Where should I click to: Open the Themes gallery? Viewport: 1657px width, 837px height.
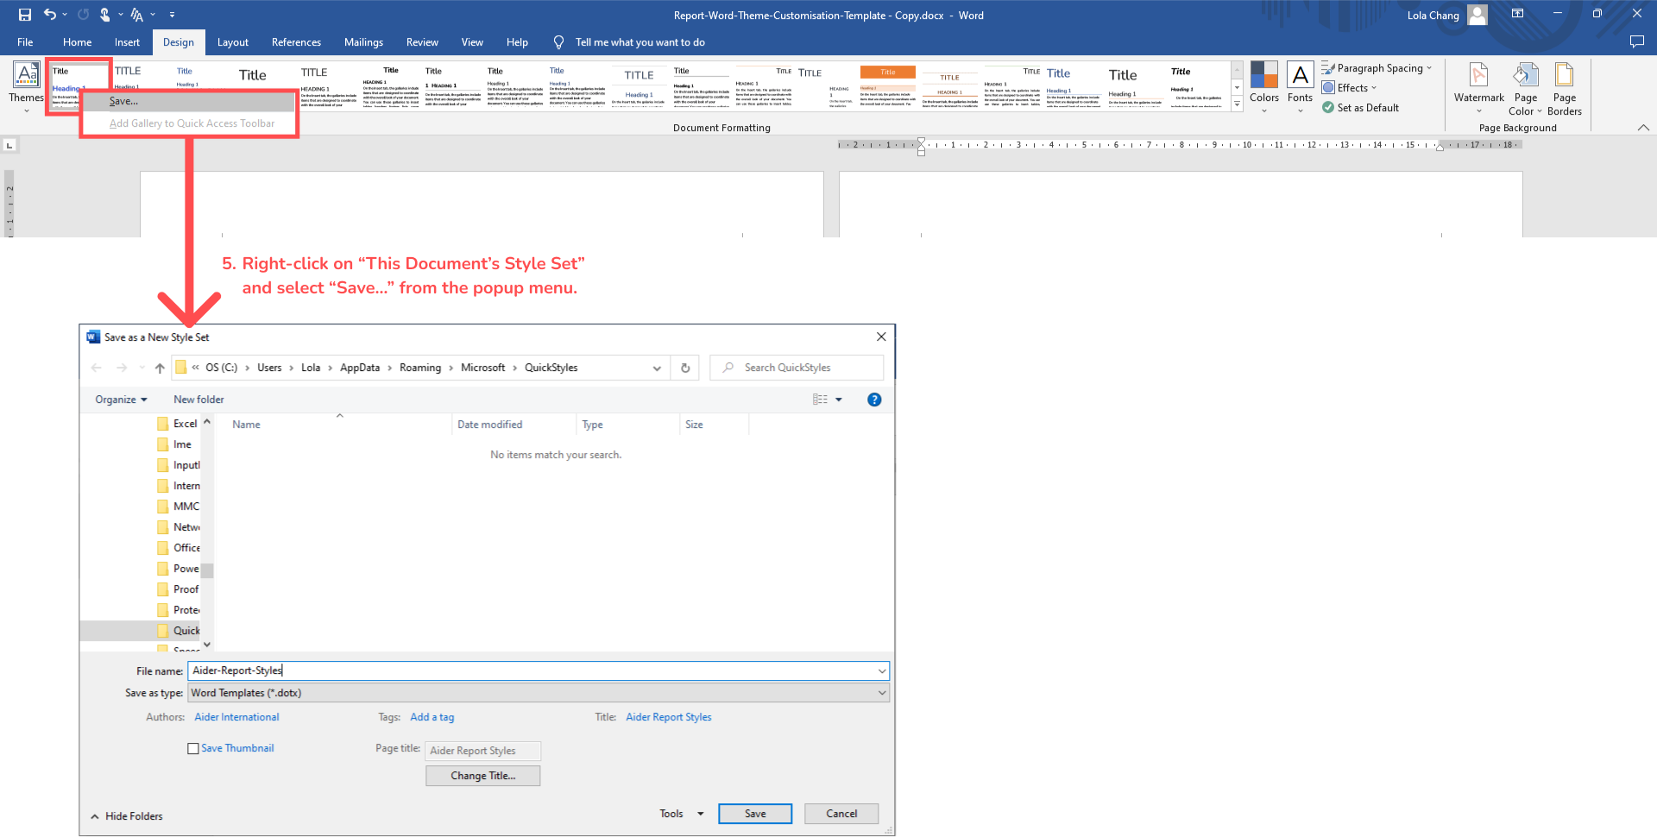click(x=26, y=86)
